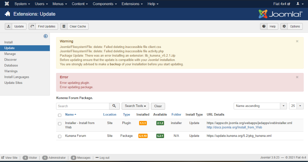
Task: Open the Help menu in top bar
Action: [153, 4]
